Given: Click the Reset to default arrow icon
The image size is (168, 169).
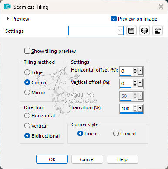Looking at the screenshot, I should click(158, 31).
